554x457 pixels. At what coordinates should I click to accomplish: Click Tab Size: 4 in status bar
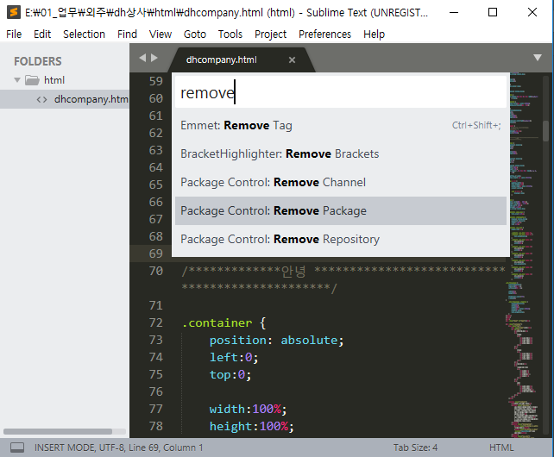(415, 448)
